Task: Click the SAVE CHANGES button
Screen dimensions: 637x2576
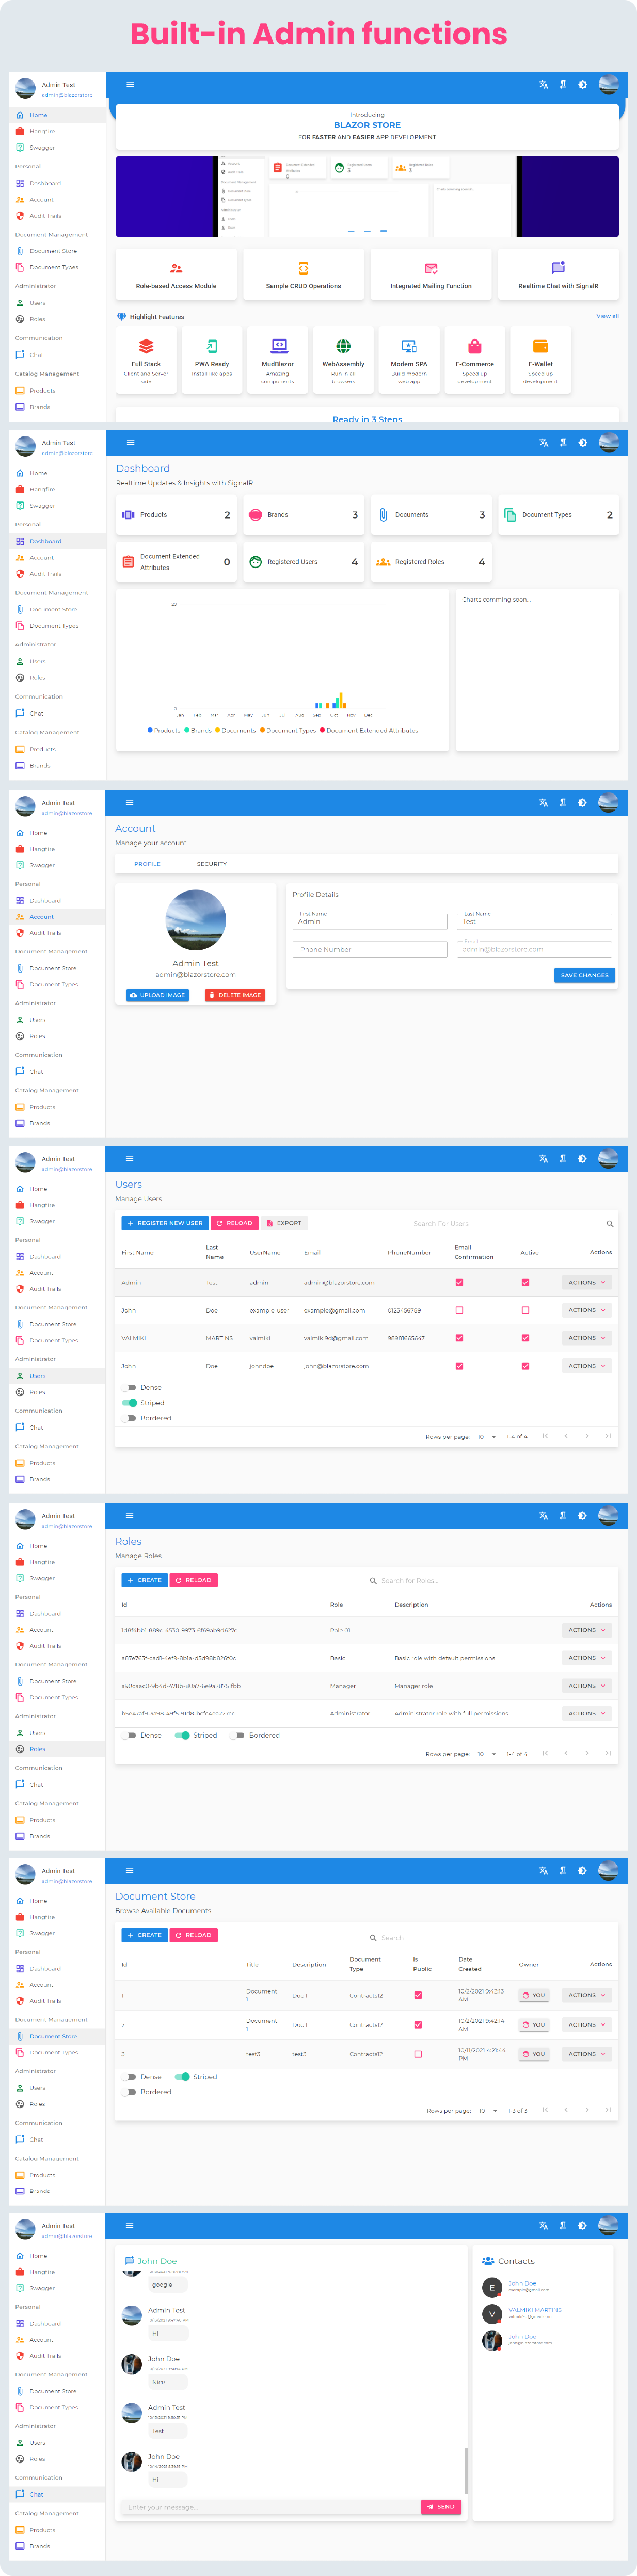Action: 585,975
